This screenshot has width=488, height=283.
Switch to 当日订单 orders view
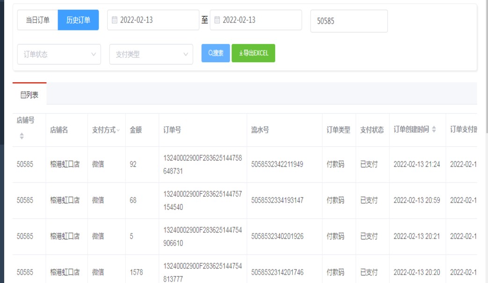37,20
